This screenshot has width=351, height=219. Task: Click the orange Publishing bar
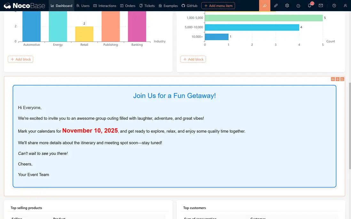111,26
